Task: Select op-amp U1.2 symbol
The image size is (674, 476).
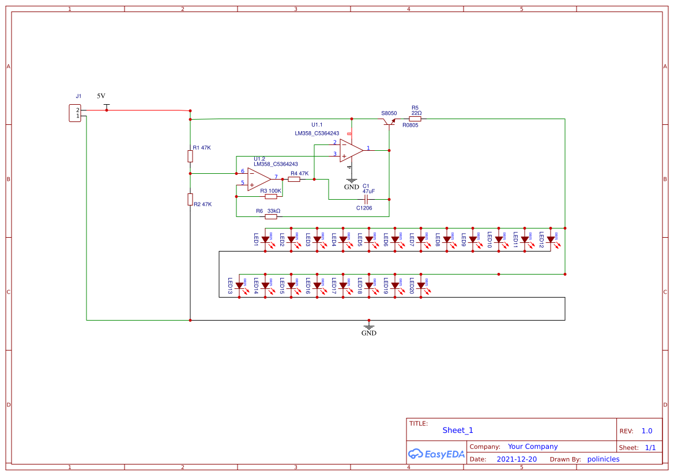Action: click(x=258, y=177)
